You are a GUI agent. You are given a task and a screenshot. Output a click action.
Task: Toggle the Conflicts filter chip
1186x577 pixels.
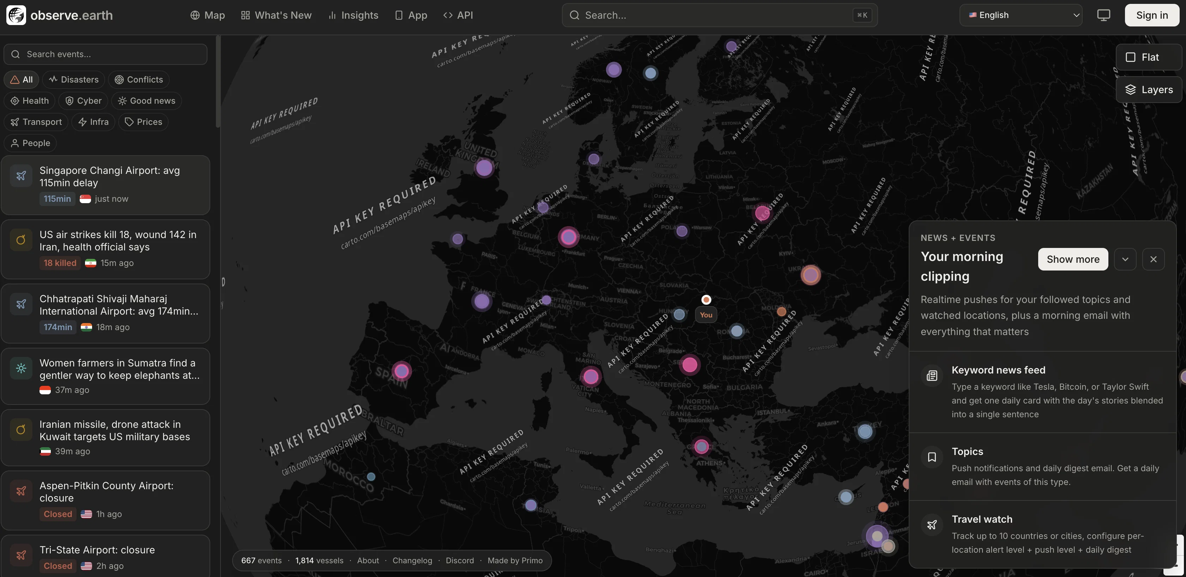(139, 80)
